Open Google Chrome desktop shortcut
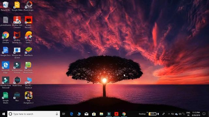 coord(6,37)
